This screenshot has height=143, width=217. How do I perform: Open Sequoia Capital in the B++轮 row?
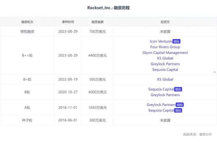[165, 69]
